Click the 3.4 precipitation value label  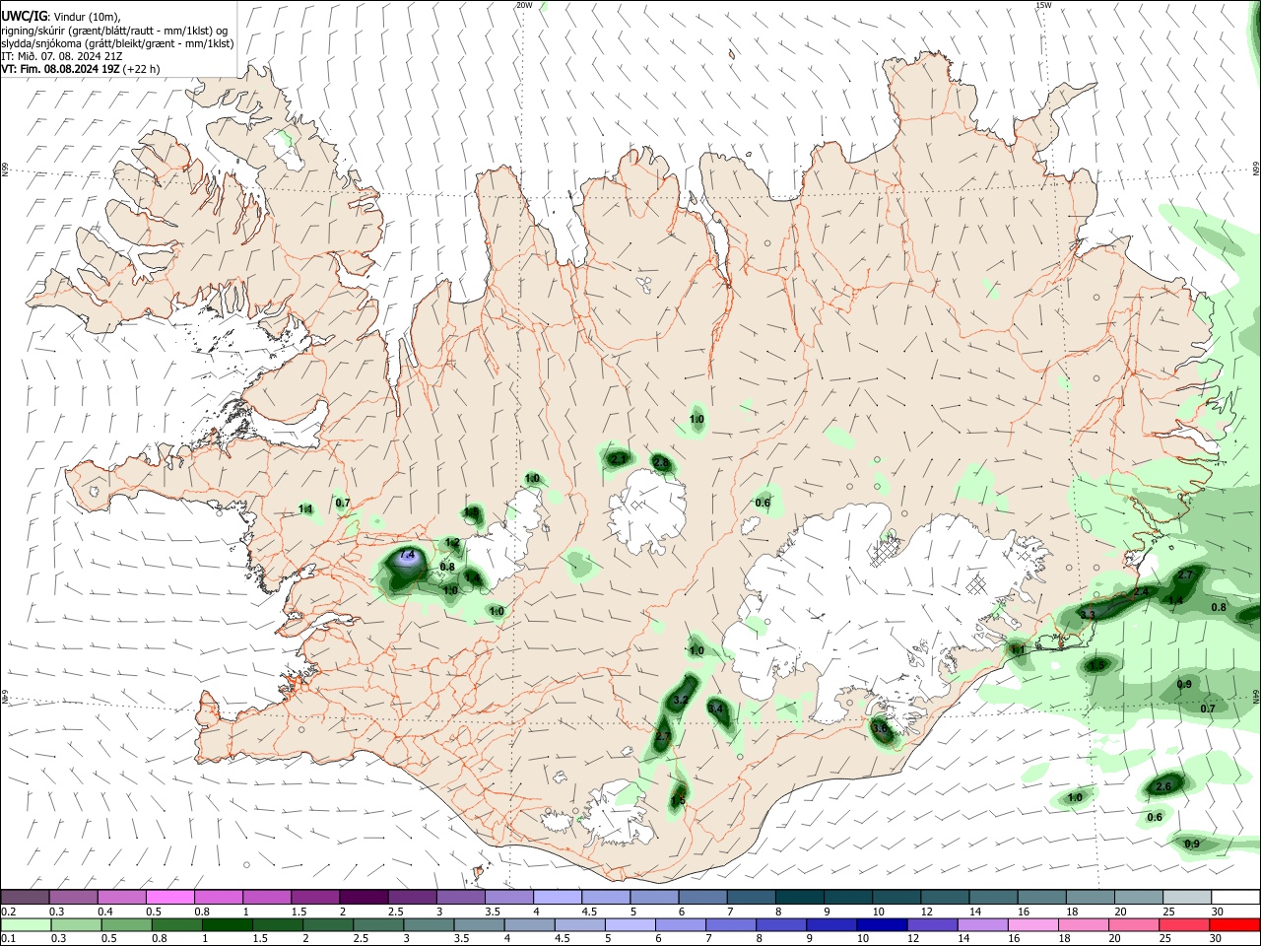(716, 709)
